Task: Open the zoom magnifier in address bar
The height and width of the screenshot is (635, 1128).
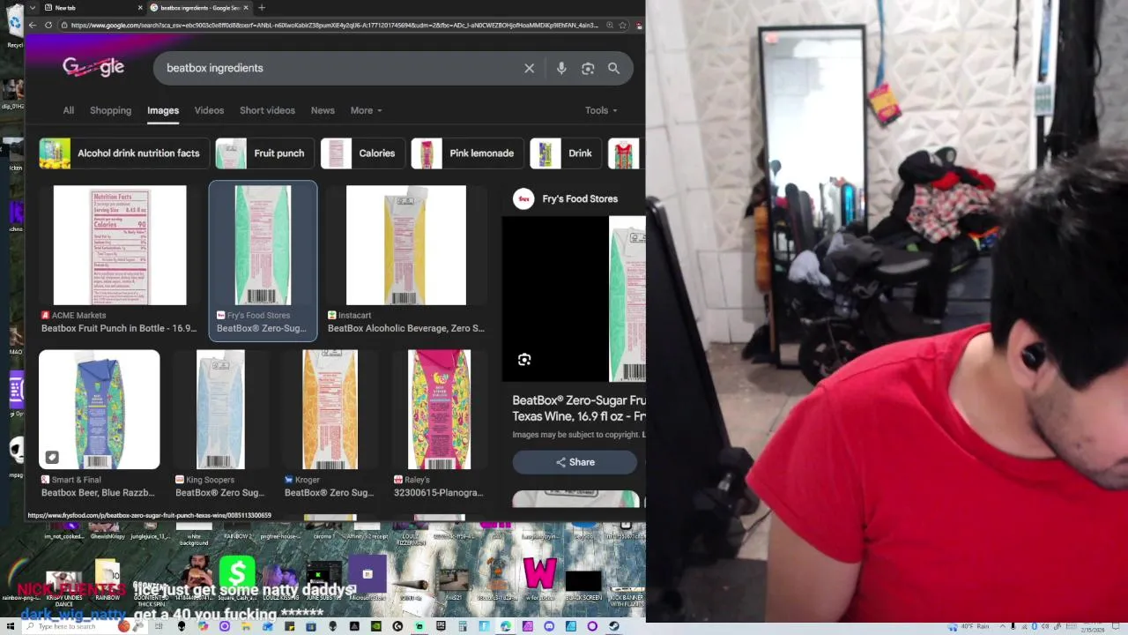Action: 609,25
